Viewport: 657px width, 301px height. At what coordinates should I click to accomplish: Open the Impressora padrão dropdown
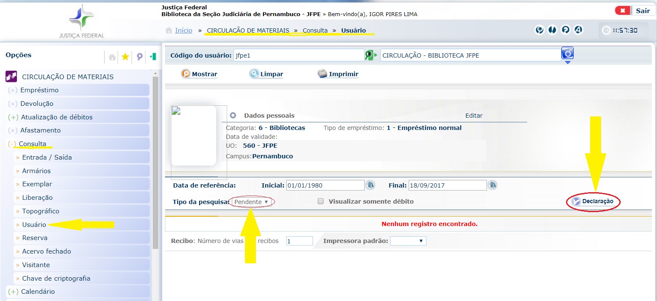(x=408, y=241)
